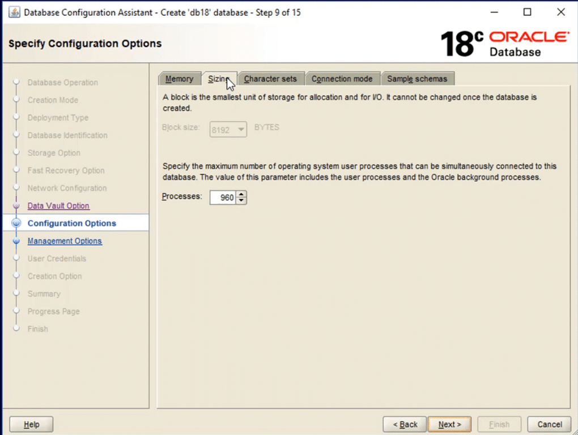Decrease Processes with the down arrow
Viewport: 578px width, 435px height.
[241, 201]
